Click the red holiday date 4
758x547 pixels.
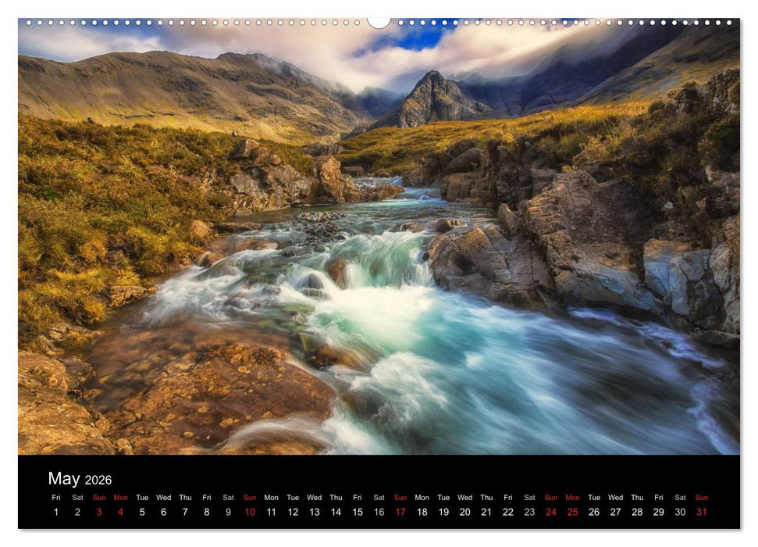pyautogui.click(x=119, y=510)
